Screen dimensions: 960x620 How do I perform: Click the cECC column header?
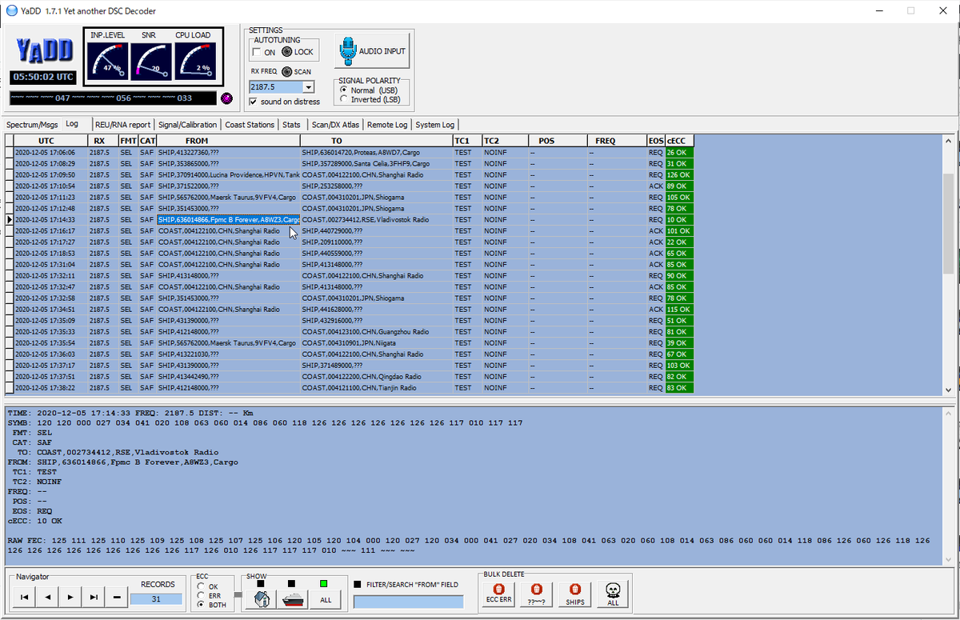(679, 141)
